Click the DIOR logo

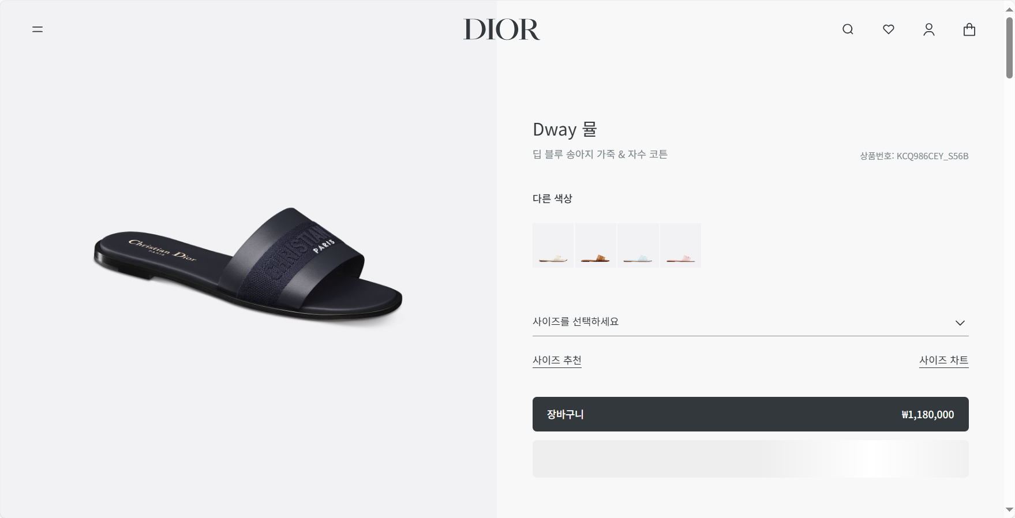[x=501, y=29]
